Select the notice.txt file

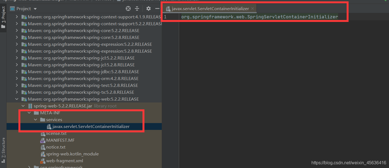[x=54, y=147]
